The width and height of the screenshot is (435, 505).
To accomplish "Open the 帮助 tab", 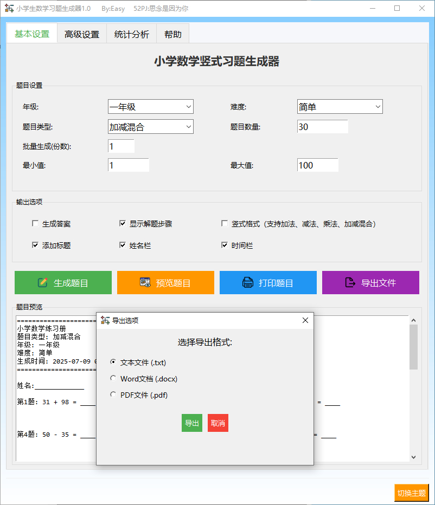I will (x=173, y=34).
